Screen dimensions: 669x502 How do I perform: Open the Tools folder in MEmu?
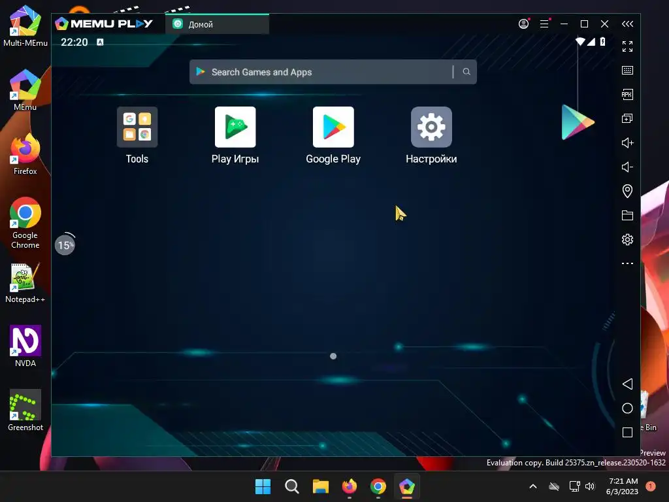pos(137,127)
